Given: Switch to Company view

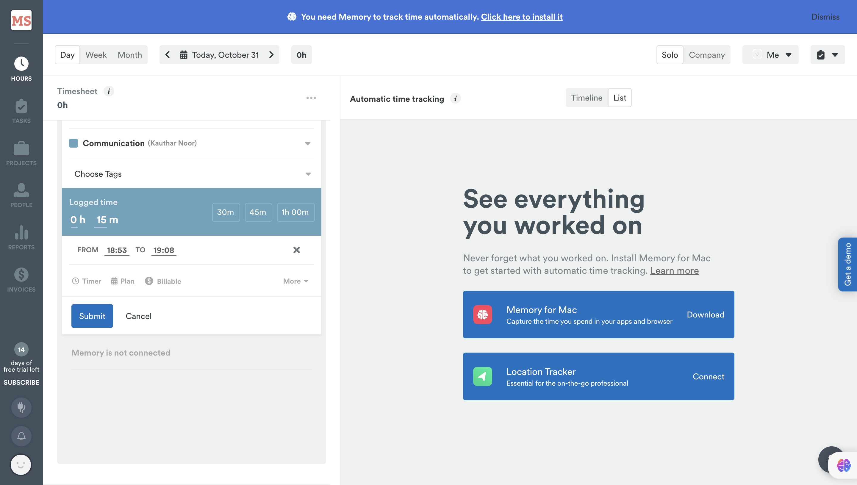Looking at the screenshot, I should tap(707, 55).
